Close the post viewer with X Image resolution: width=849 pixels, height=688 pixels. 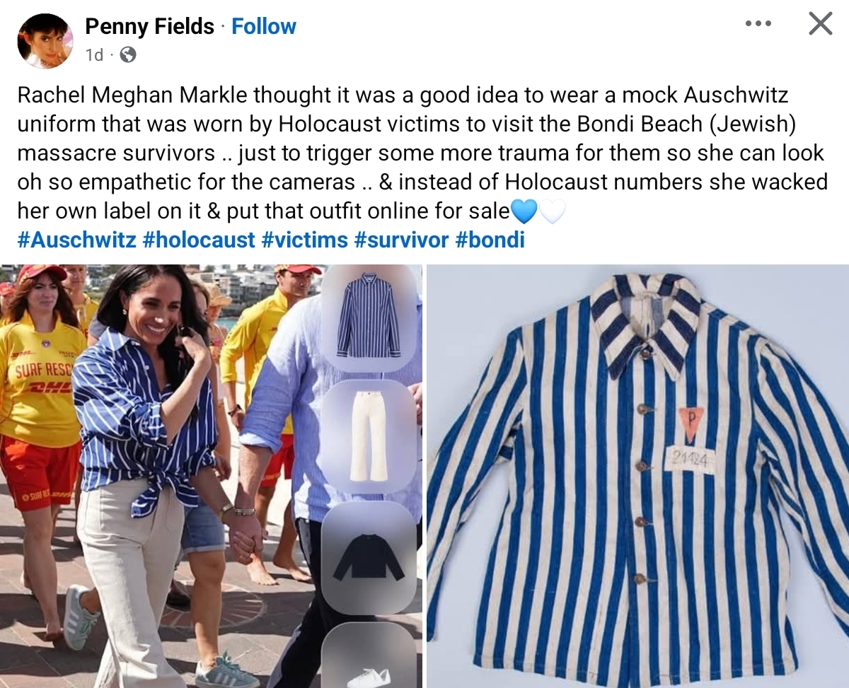coord(820,24)
